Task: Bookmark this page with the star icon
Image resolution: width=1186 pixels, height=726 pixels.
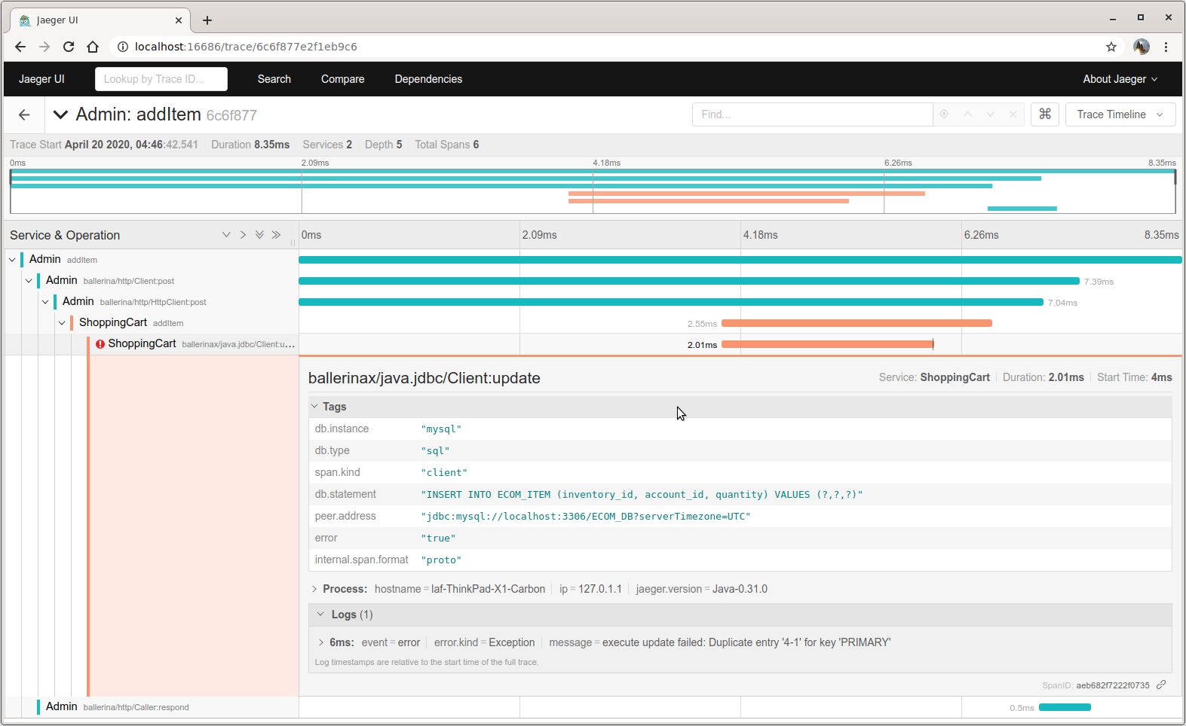Action: [1111, 47]
